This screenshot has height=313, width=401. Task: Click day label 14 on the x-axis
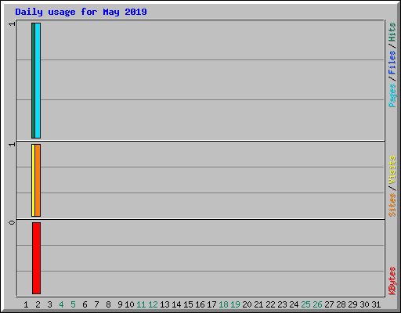[176, 304]
